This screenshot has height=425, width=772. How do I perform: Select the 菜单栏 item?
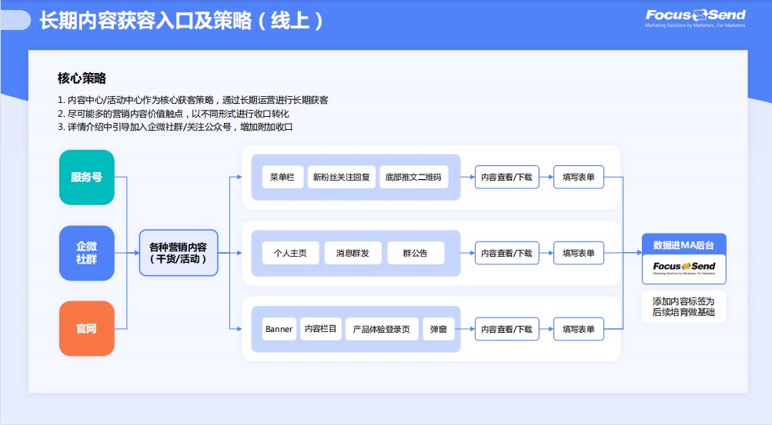(282, 178)
